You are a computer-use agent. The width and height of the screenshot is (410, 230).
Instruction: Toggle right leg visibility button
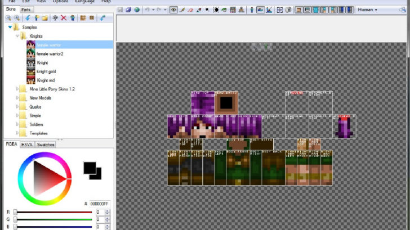(x=350, y=10)
